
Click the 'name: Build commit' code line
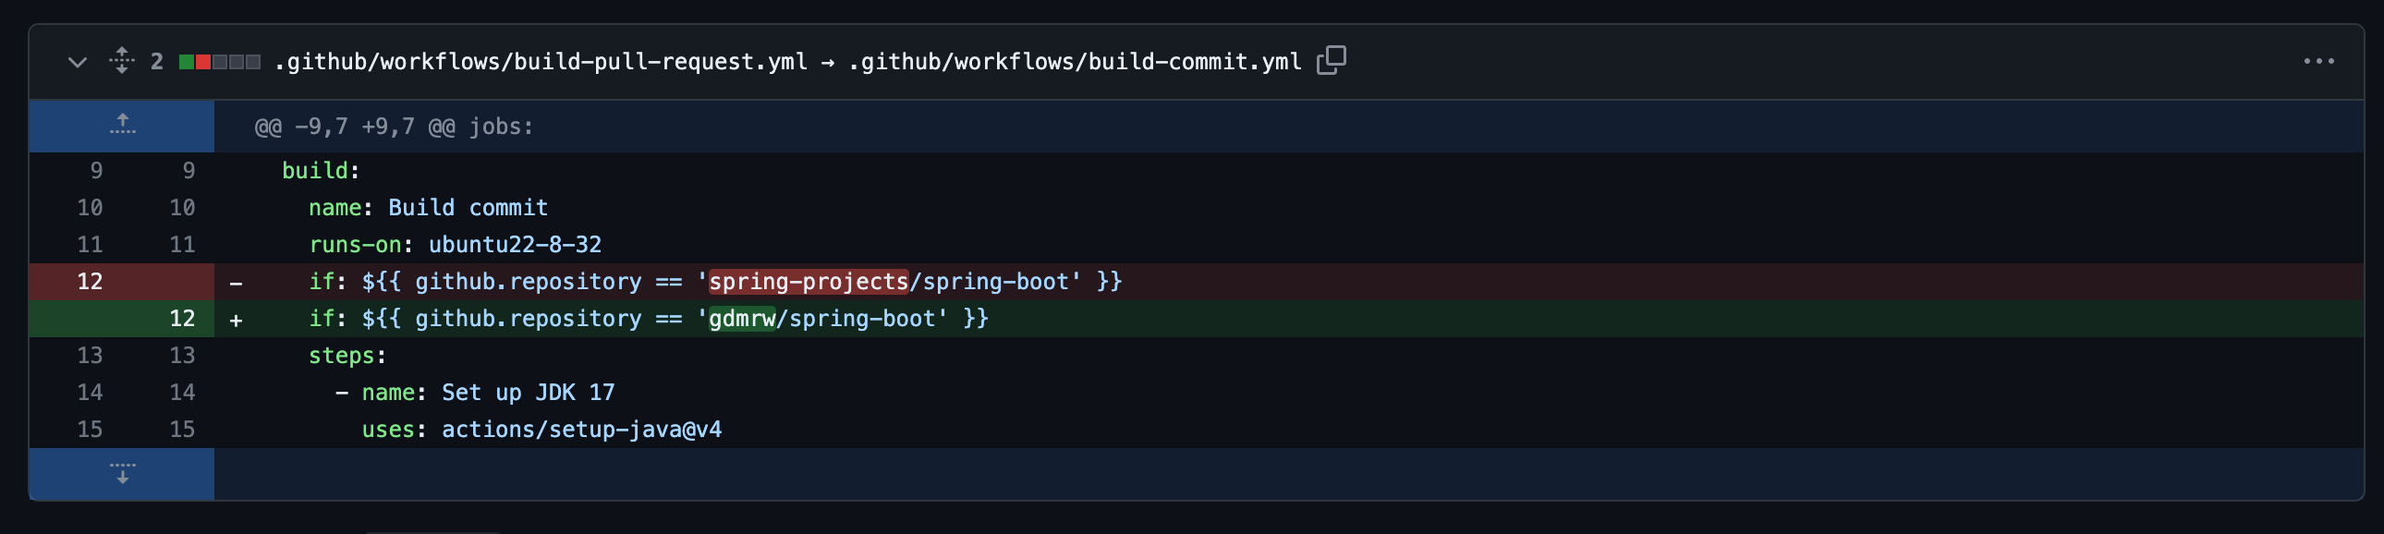[x=428, y=207]
